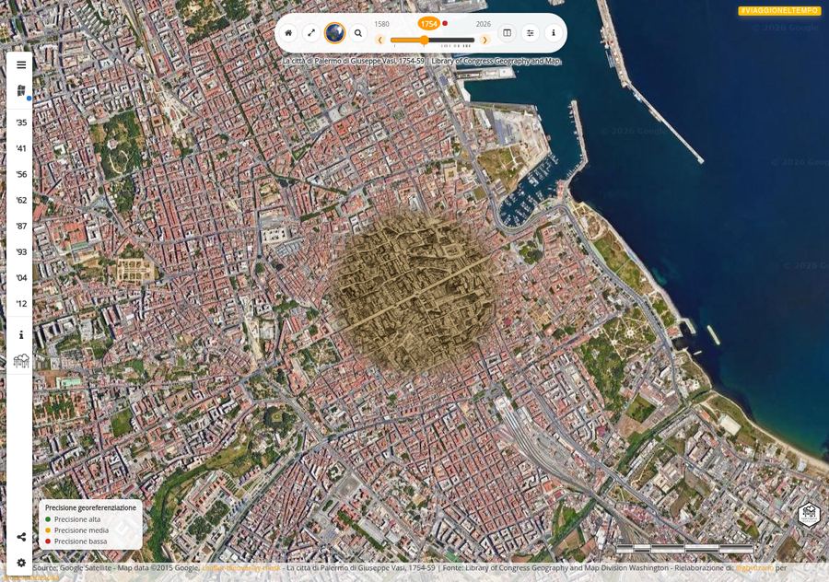Image resolution: width=829 pixels, height=582 pixels.
Task: Click the orange timeline slider handle
Action: click(424, 41)
